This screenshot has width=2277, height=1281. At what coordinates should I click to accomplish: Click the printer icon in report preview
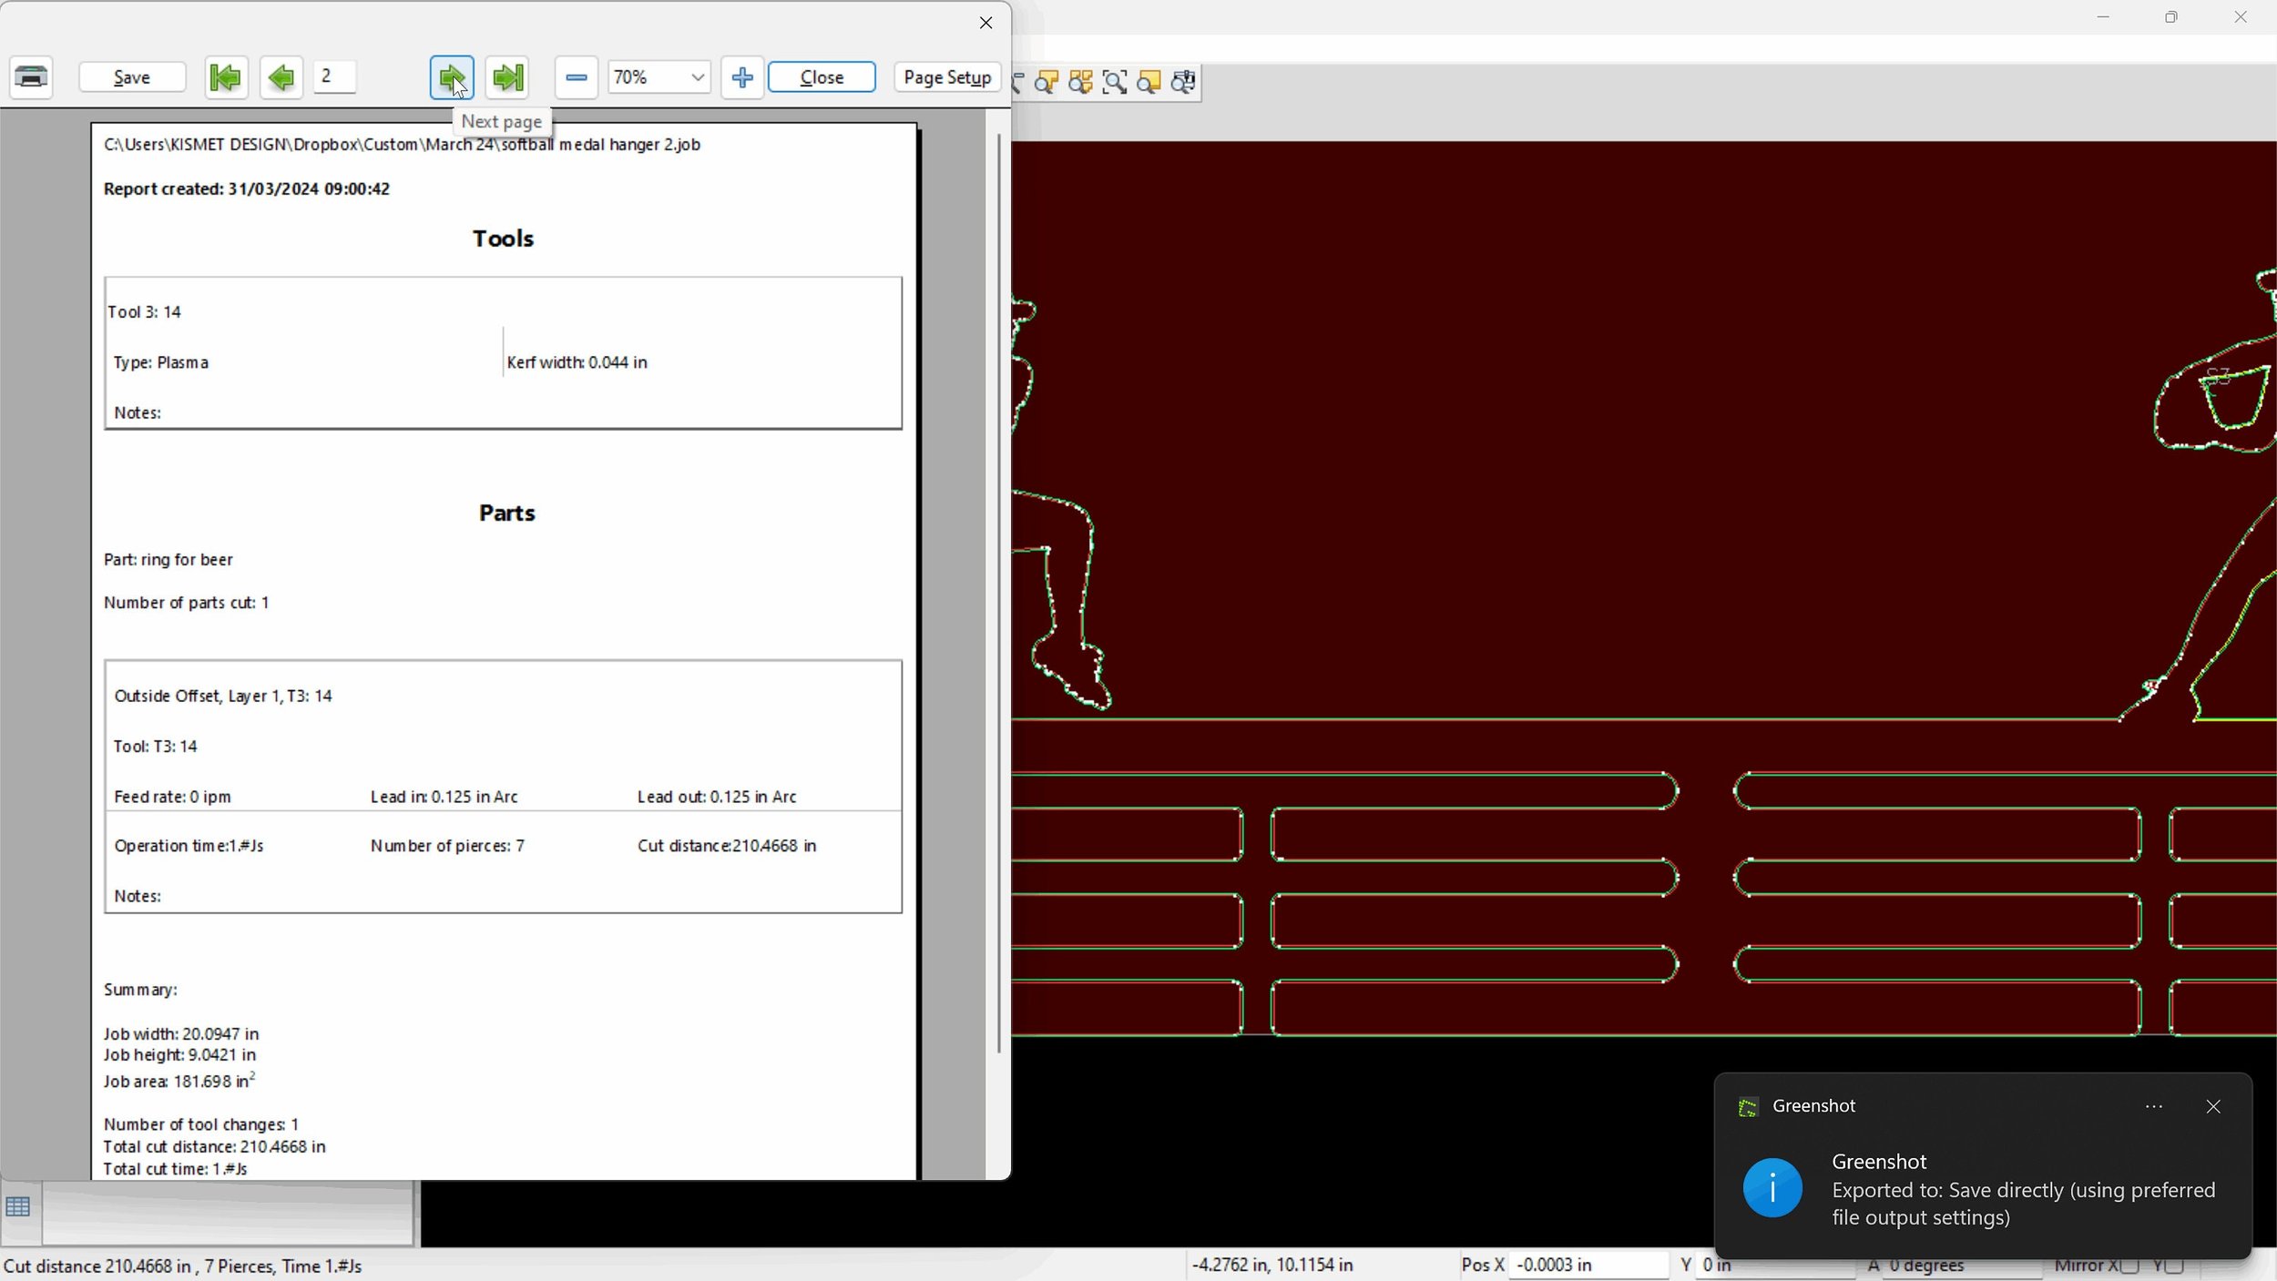[x=32, y=77]
